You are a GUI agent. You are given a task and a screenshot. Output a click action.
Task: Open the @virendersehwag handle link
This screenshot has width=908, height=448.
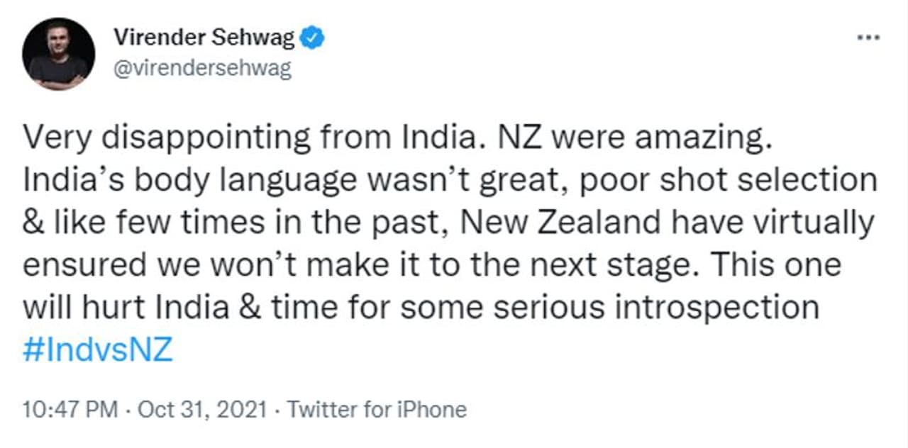click(x=202, y=69)
